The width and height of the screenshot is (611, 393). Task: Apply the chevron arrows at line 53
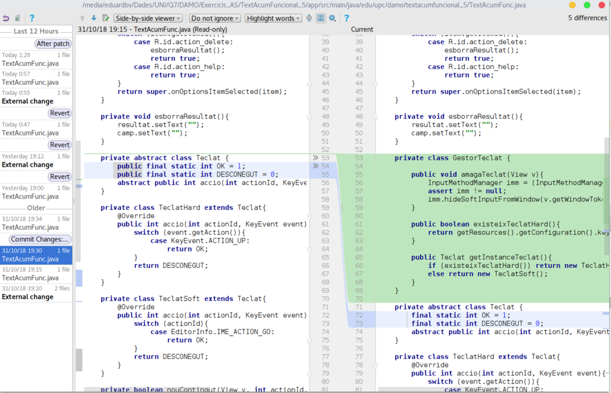tap(315, 158)
